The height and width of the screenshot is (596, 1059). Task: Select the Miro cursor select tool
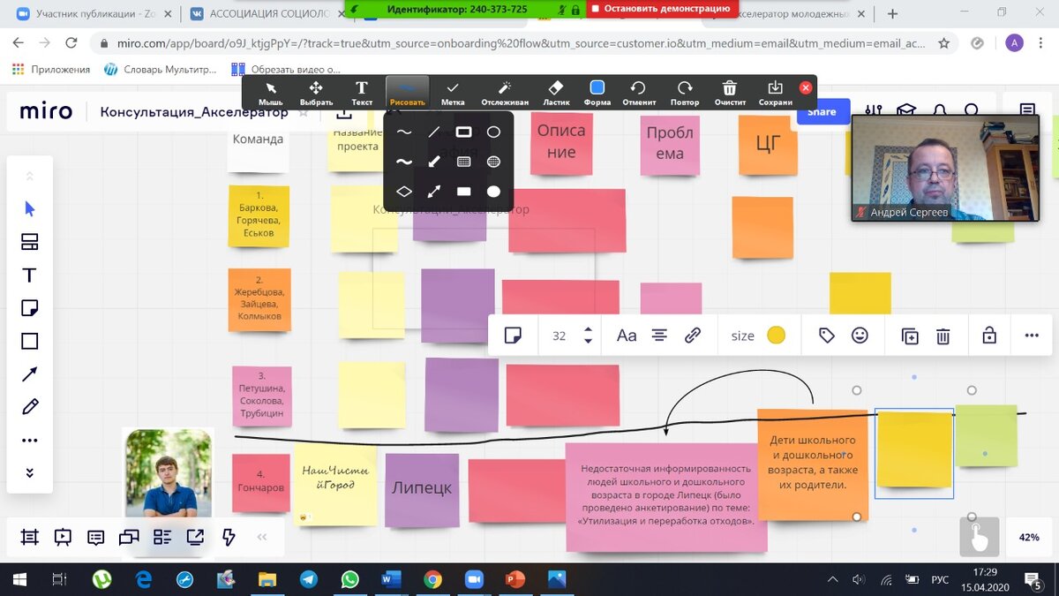[30, 209]
